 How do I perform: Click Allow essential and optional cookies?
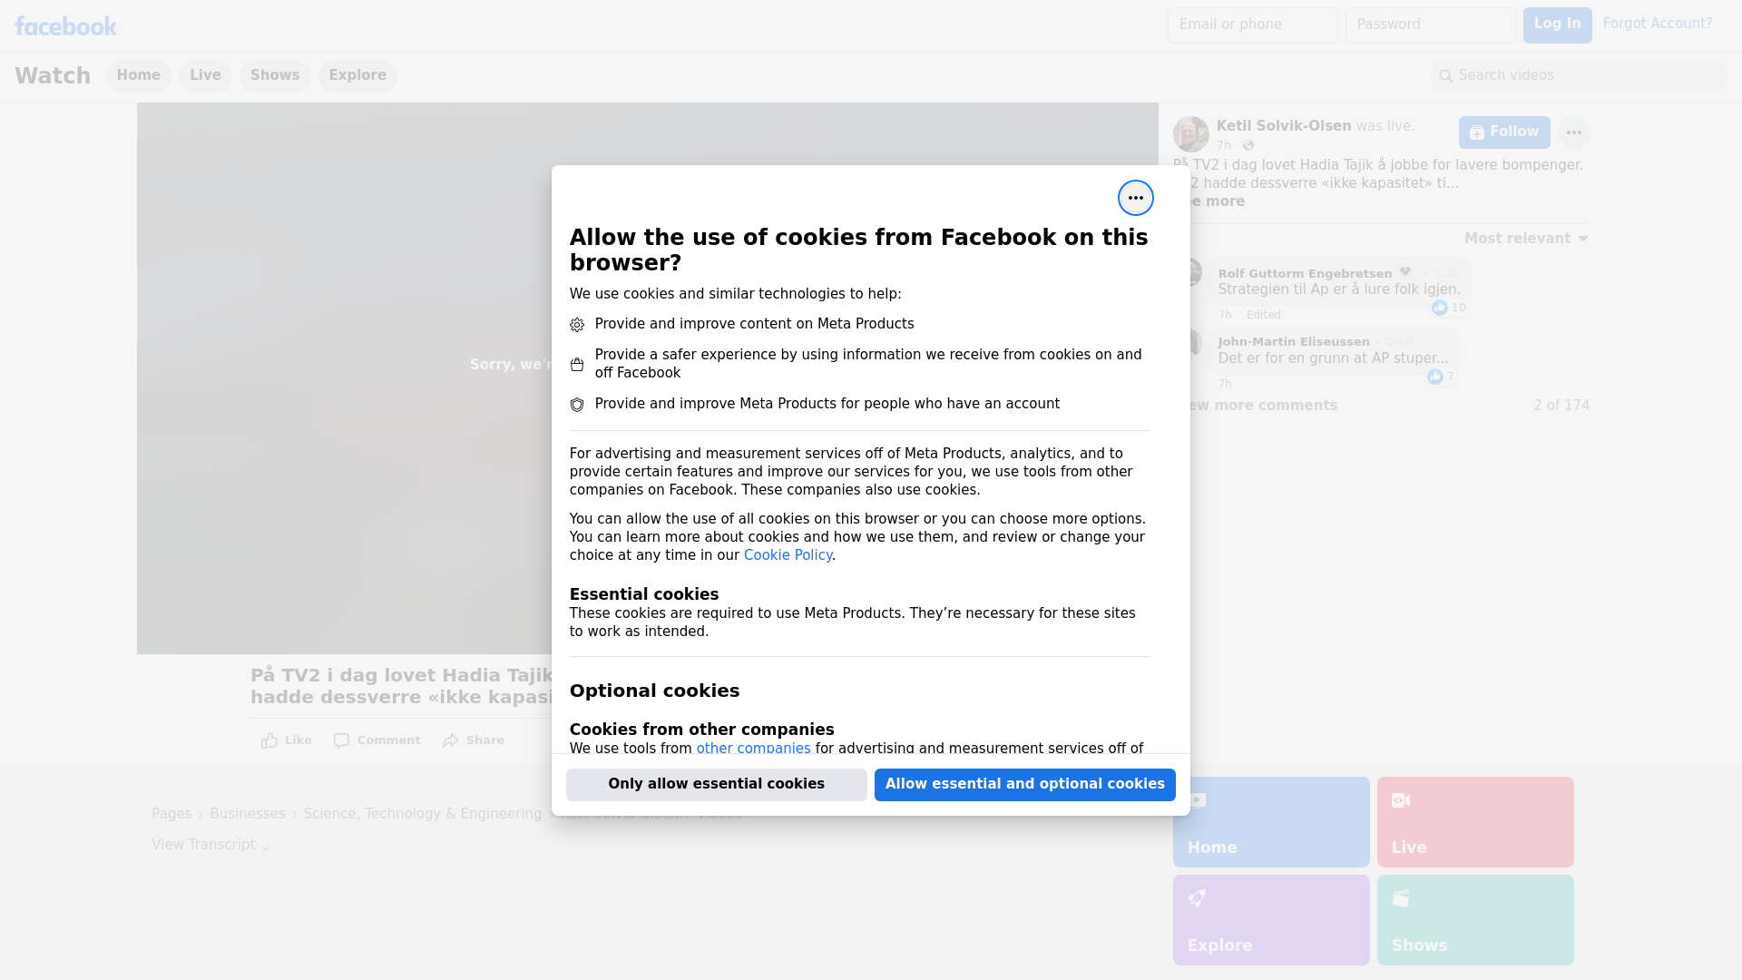tap(1024, 785)
